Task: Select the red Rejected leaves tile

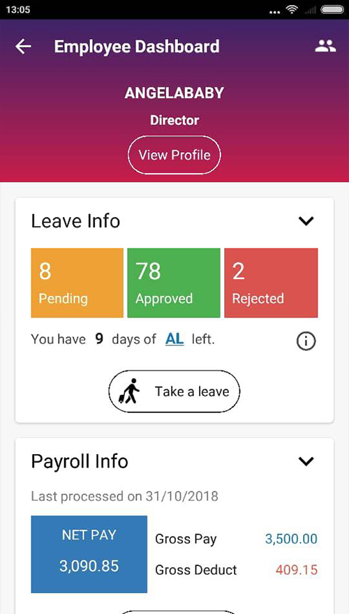Action: click(x=271, y=283)
